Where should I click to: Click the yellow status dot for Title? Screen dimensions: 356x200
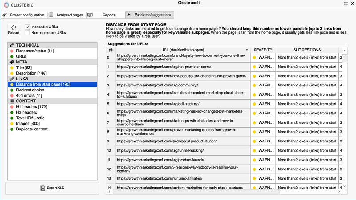pyautogui.click(x=12, y=68)
